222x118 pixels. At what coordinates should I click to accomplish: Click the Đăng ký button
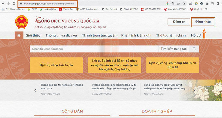[x=179, y=22]
